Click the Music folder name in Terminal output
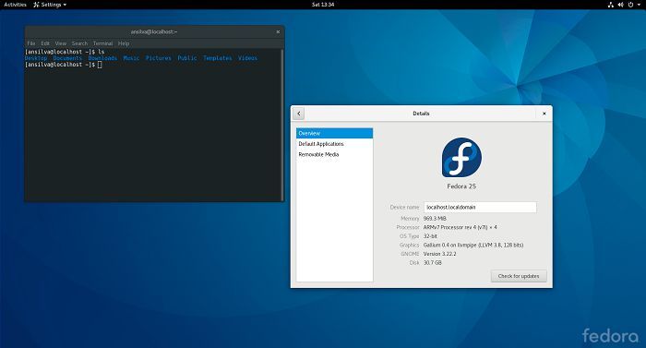The image size is (646, 348). coord(131,58)
